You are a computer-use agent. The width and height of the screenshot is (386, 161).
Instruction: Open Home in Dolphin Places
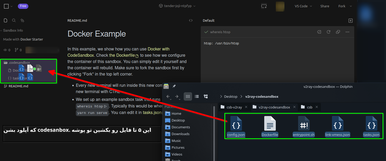pyautogui.click(x=173, y=114)
